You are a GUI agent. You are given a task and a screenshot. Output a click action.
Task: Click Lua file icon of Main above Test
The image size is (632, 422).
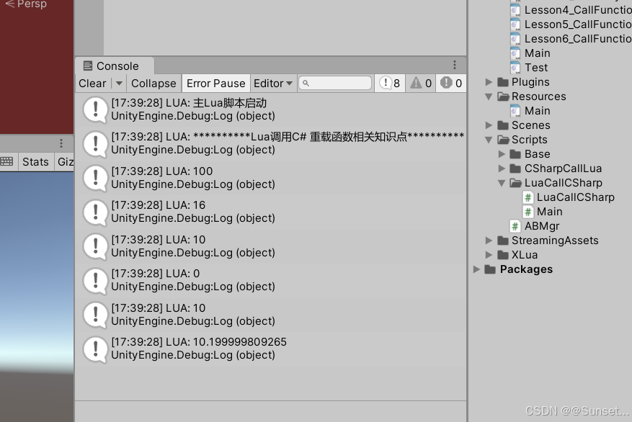click(515, 53)
